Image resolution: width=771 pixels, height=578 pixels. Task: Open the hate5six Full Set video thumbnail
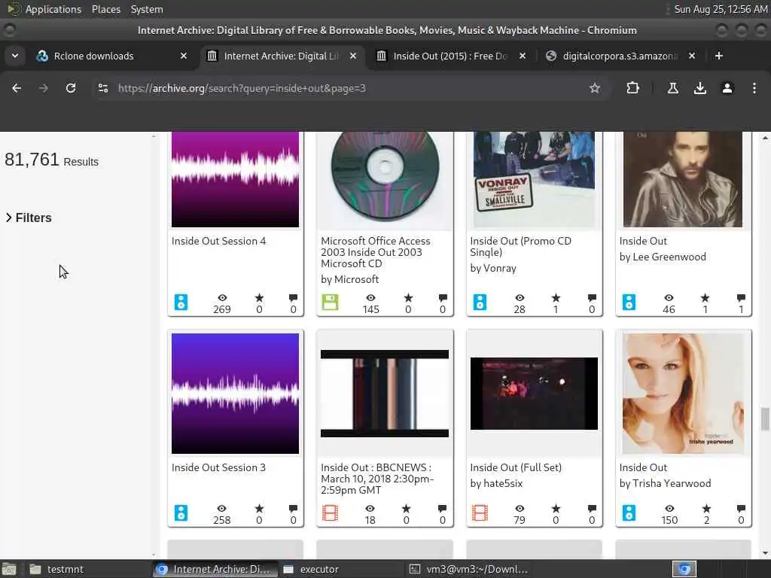[x=534, y=393]
